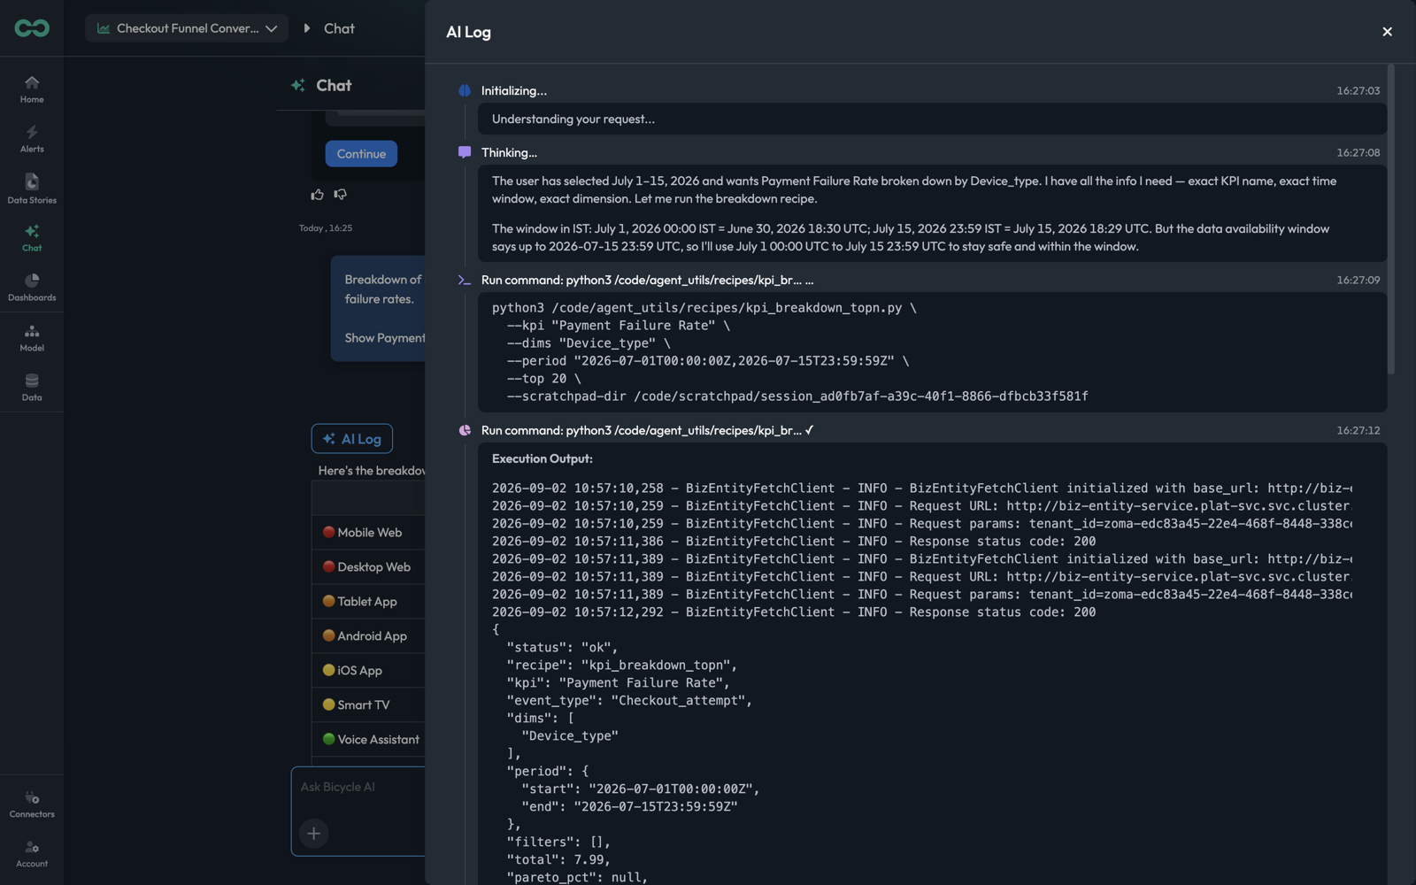Click the Initializing step status icon
The width and height of the screenshot is (1416, 885).
[x=465, y=90]
